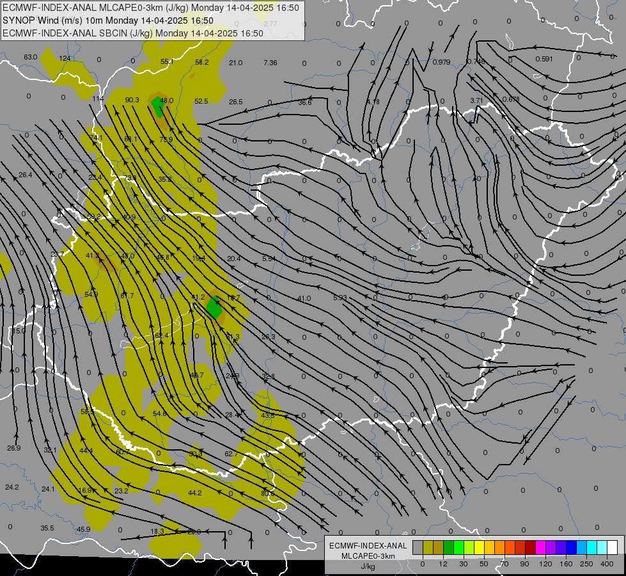Click the map value 90.3
Screen dimensions: 626x576
click(132, 100)
